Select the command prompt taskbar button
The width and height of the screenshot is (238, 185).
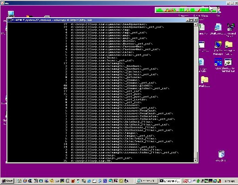(x=170, y=181)
